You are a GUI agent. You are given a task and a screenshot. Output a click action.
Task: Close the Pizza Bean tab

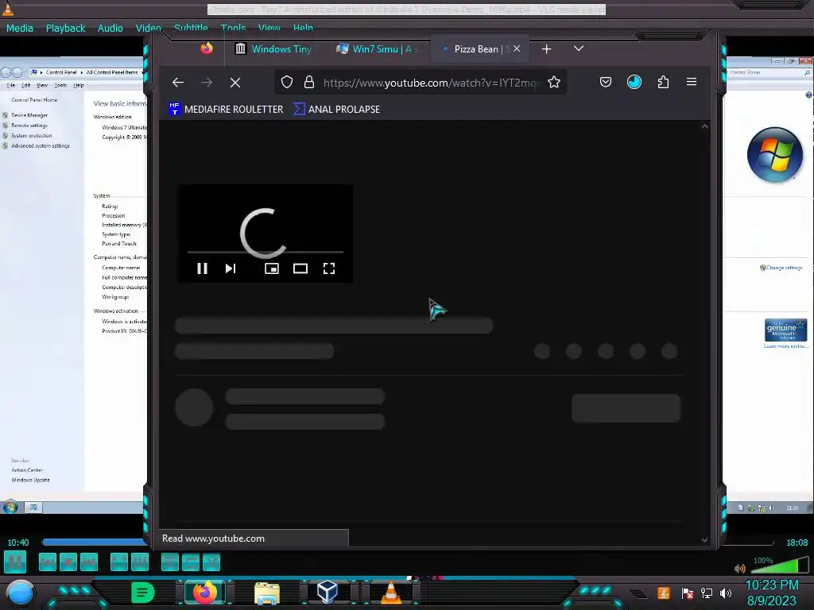coord(517,48)
